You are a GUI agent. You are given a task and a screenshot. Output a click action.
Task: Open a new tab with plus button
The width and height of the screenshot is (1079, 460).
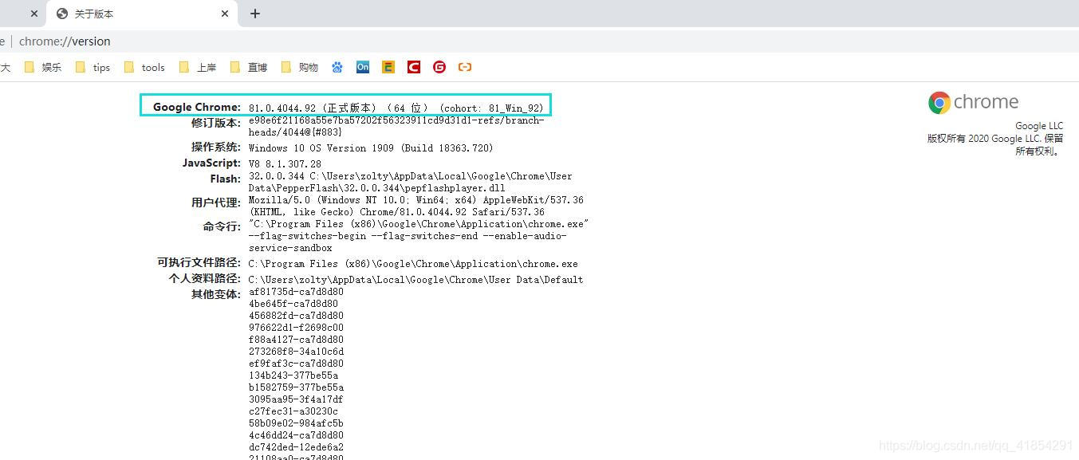click(x=255, y=14)
